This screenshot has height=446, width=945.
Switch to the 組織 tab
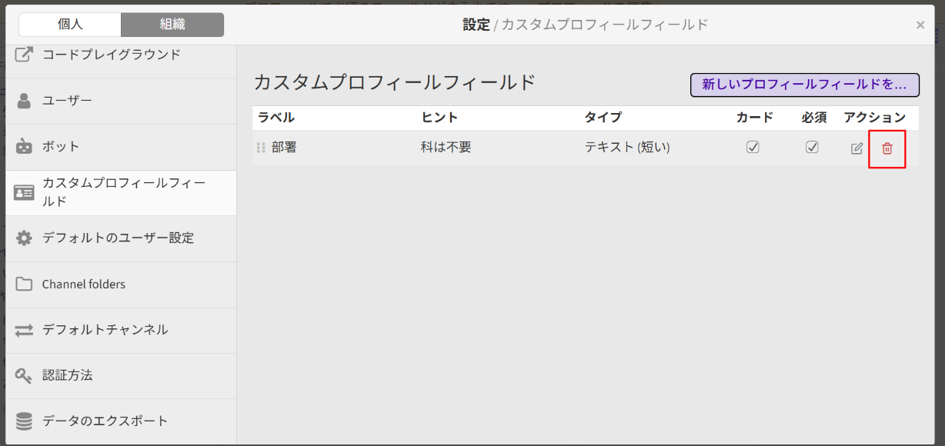(172, 25)
